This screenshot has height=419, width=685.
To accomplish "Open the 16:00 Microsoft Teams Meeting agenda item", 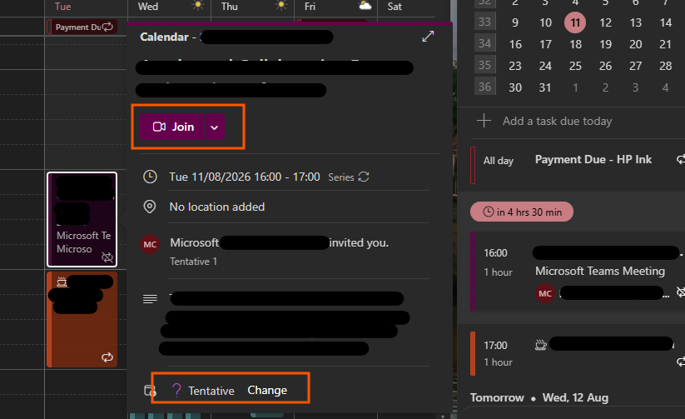I will click(x=578, y=272).
